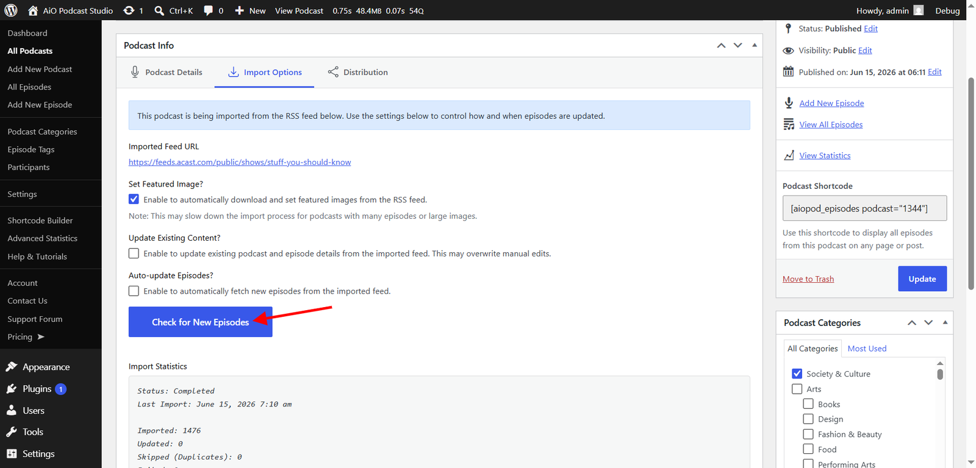The width and height of the screenshot is (976, 468).
Task: Click the visibility eye icon
Action: pos(788,51)
